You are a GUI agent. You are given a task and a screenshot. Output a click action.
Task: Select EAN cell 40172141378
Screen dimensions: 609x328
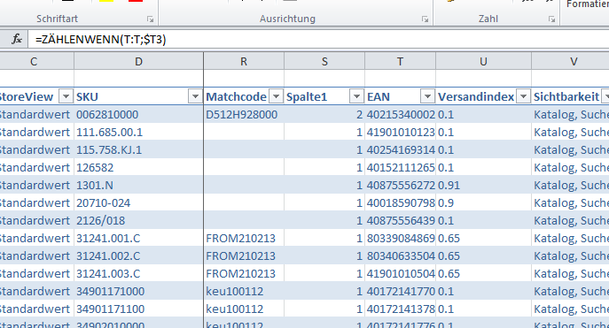tap(400, 309)
